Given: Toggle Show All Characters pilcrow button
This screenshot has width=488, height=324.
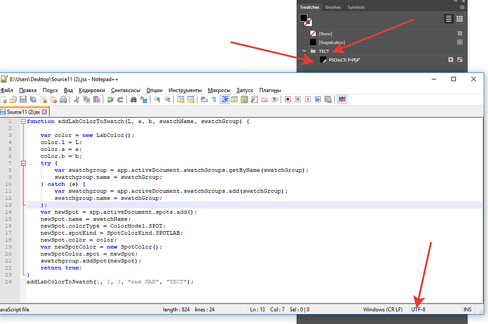Looking at the screenshot, I should 214,99.
